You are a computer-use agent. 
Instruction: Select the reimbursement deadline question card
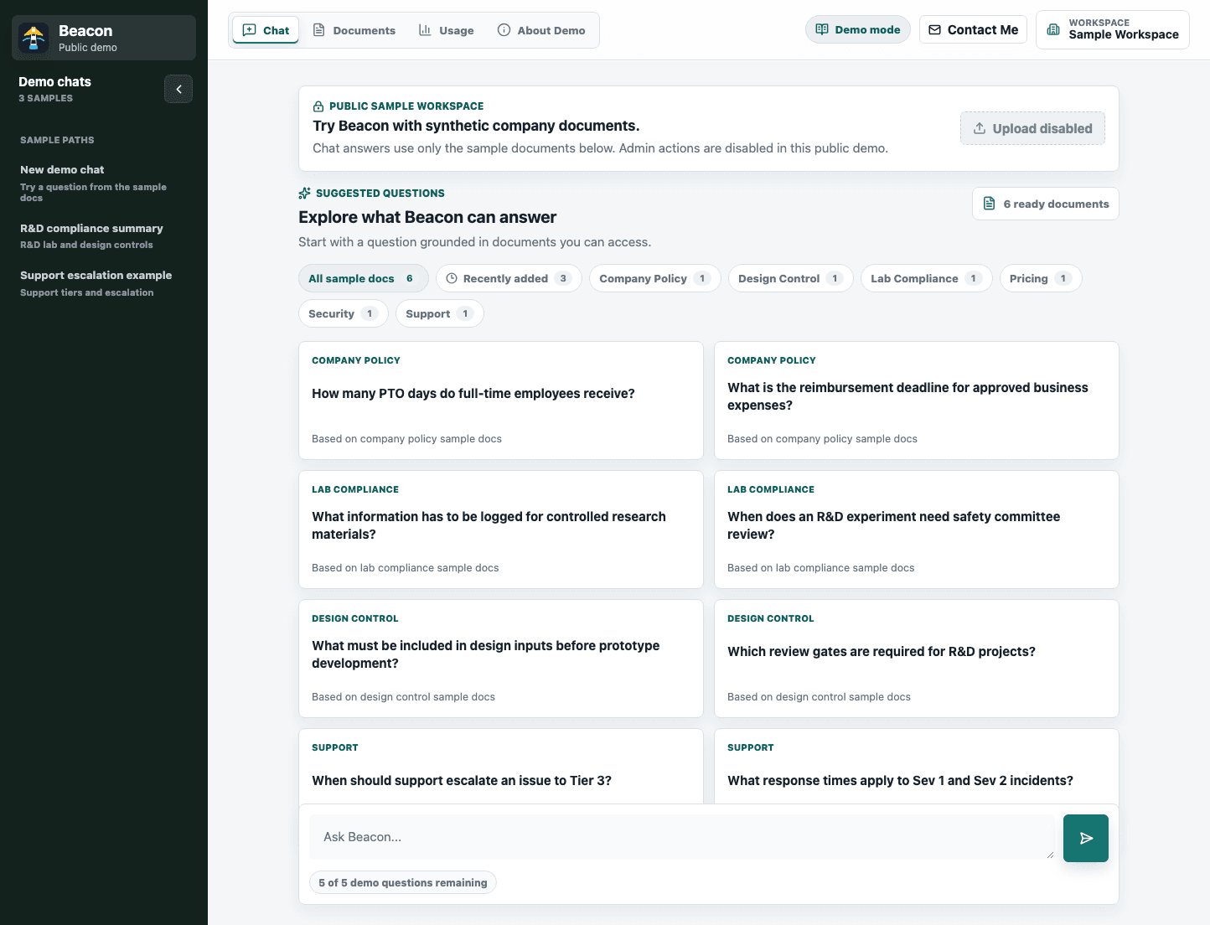[x=917, y=400]
